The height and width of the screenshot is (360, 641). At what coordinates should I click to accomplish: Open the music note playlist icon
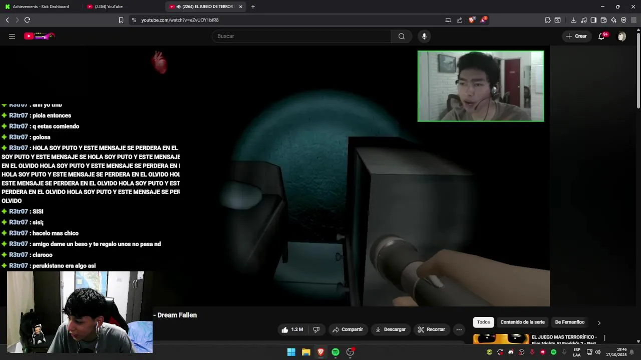click(583, 20)
